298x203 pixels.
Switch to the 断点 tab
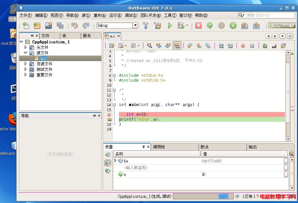coord(223,147)
